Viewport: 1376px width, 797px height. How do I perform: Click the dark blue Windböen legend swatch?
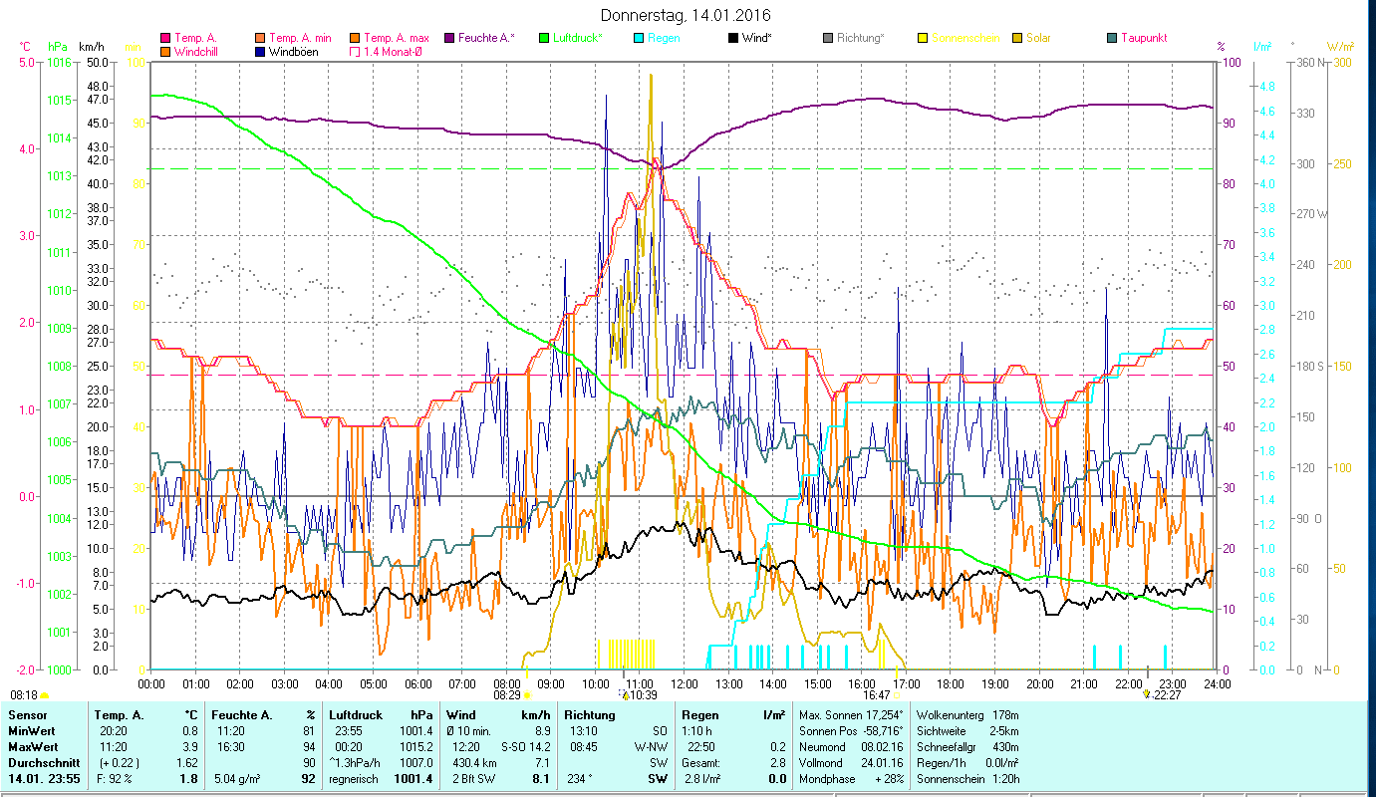[260, 51]
